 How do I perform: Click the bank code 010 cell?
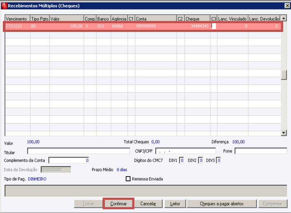click(104, 26)
